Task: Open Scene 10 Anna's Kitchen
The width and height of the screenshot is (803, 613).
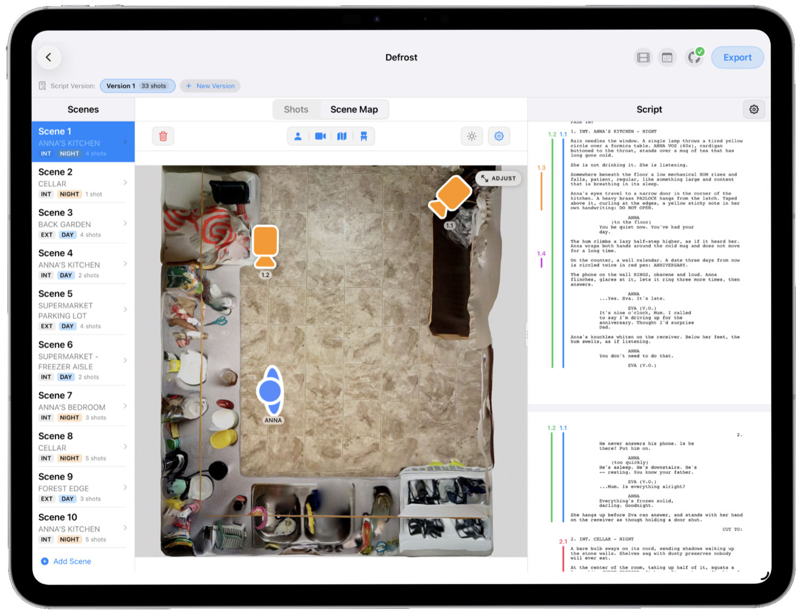Action: [x=83, y=528]
